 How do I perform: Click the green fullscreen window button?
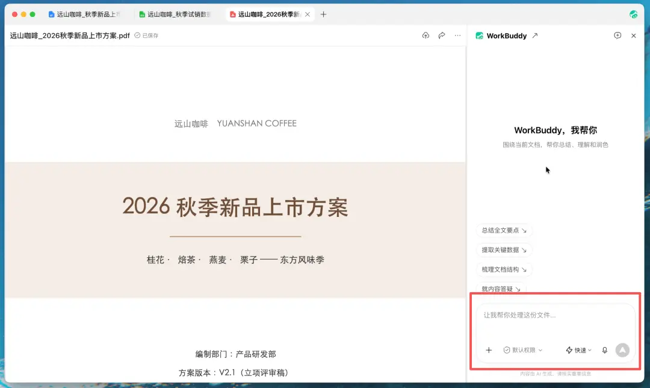[x=32, y=14]
